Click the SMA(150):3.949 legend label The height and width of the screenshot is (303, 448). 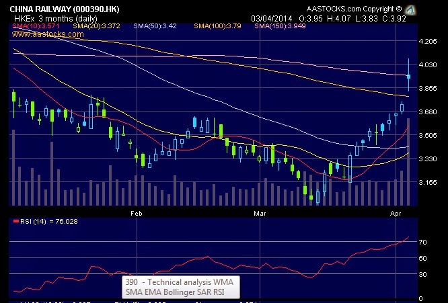coord(280,26)
